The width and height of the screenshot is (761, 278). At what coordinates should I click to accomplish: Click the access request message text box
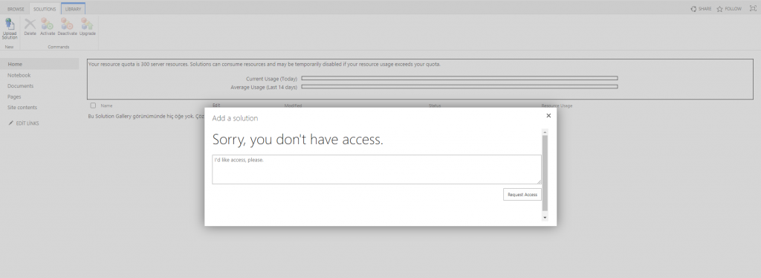377,169
